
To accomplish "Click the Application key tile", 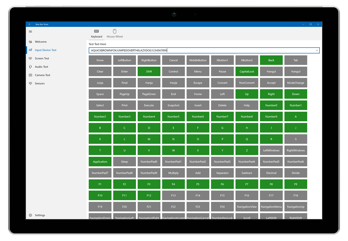I will (x=100, y=162).
